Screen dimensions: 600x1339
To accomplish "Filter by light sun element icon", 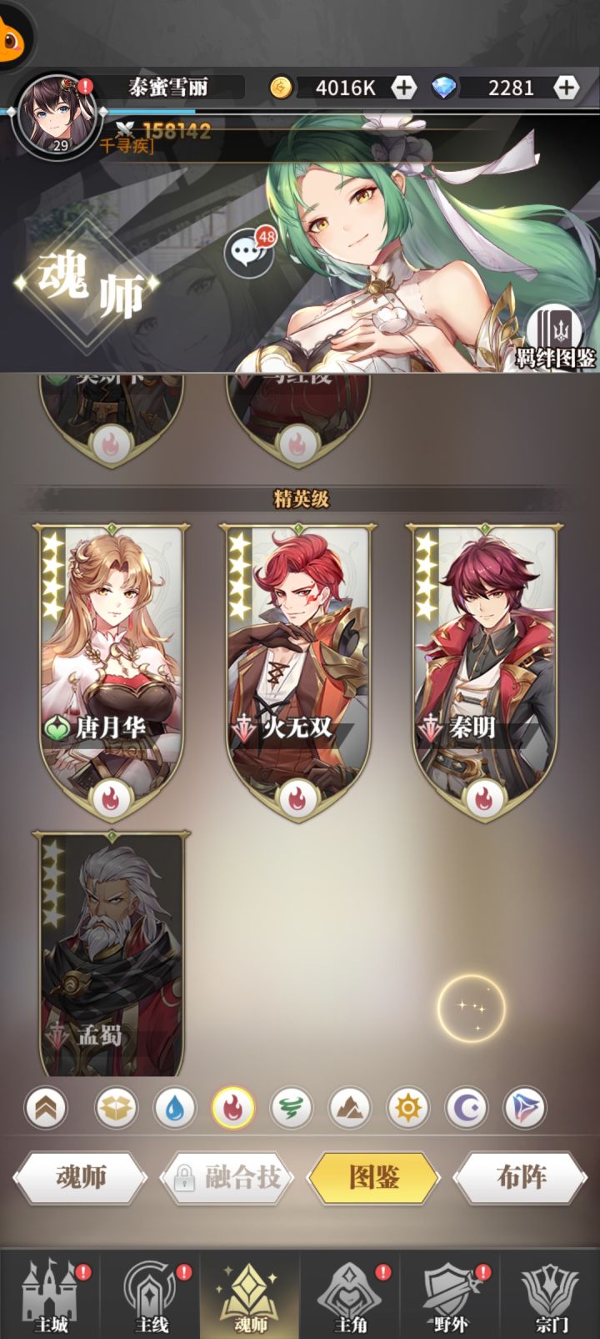I will (408, 1108).
